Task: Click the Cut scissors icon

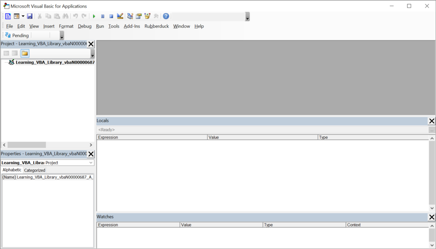Action: (40, 16)
